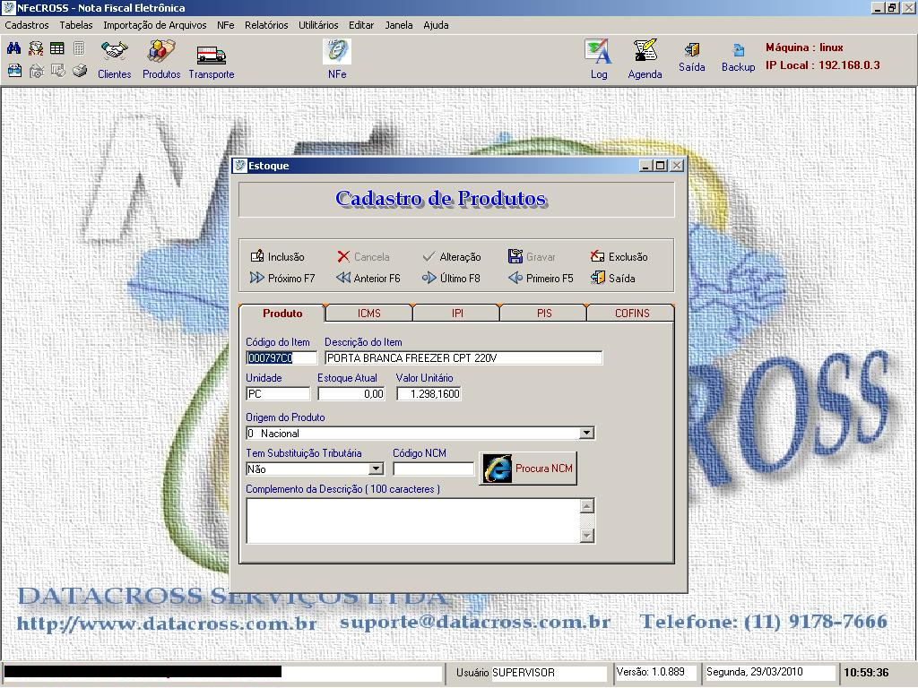
Task: Open the Importação de Arquivos menu
Action: tap(154, 25)
